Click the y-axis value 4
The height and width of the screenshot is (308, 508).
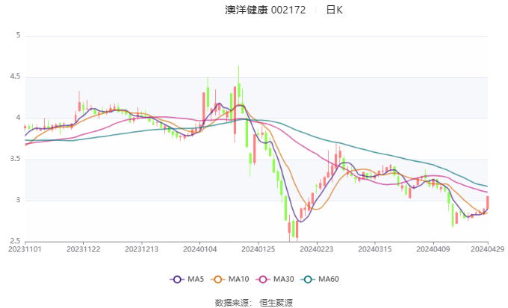(18, 118)
